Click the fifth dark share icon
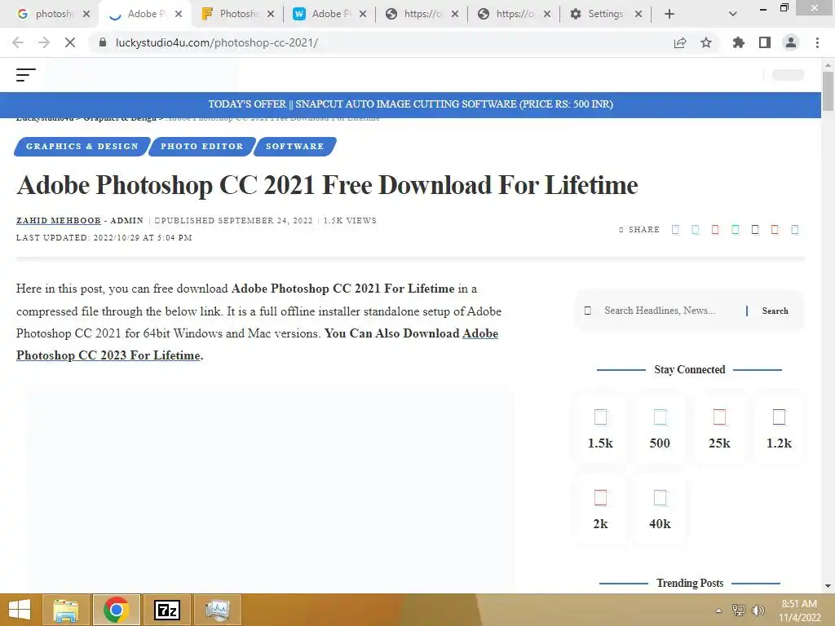 [x=755, y=229]
